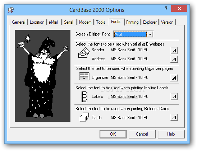
Task: Click the printing Mailing Labels instruction text
Action: 122,88
